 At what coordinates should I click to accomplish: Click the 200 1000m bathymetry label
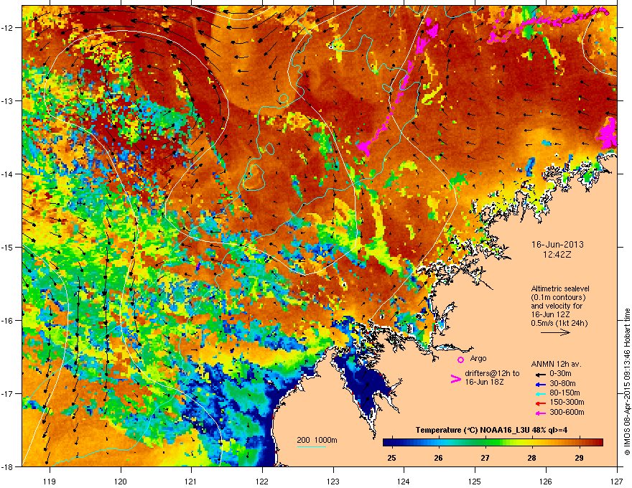click(317, 440)
